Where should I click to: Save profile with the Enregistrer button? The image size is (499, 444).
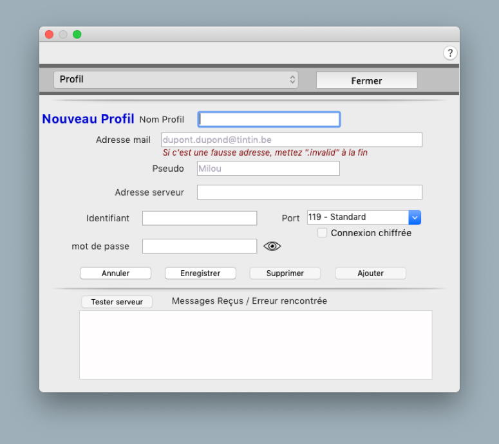coord(200,273)
